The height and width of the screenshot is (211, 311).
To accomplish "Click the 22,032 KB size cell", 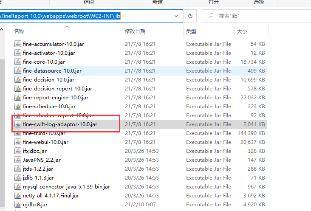I will [253, 97].
